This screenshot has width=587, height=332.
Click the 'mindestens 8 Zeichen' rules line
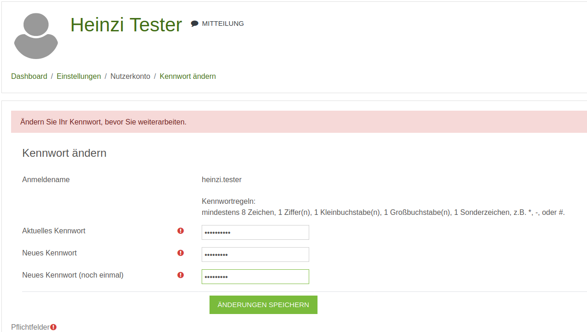click(x=383, y=213)
